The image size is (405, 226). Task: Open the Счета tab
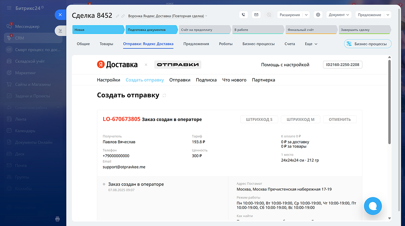290,44
